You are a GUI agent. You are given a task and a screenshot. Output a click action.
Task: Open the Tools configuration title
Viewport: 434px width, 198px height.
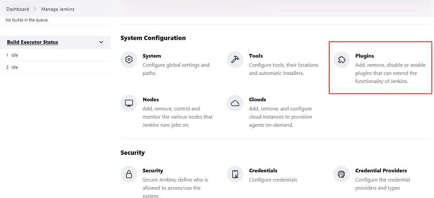[x=256, y=56]
